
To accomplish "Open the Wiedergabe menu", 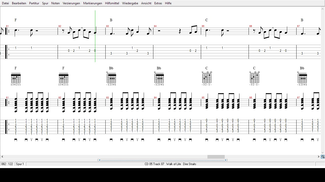I will [130, 3].
